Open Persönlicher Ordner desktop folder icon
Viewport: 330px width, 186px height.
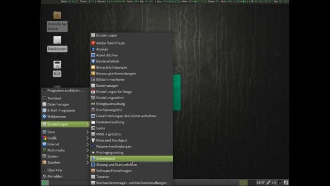click(x=57, y=16)
